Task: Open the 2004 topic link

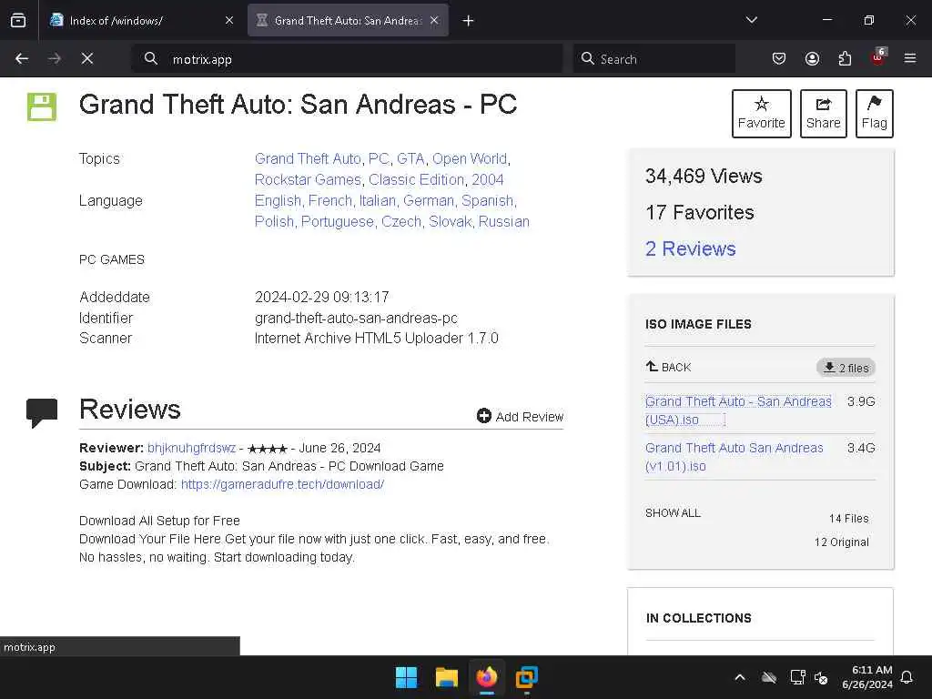Action: pos(488,179)
